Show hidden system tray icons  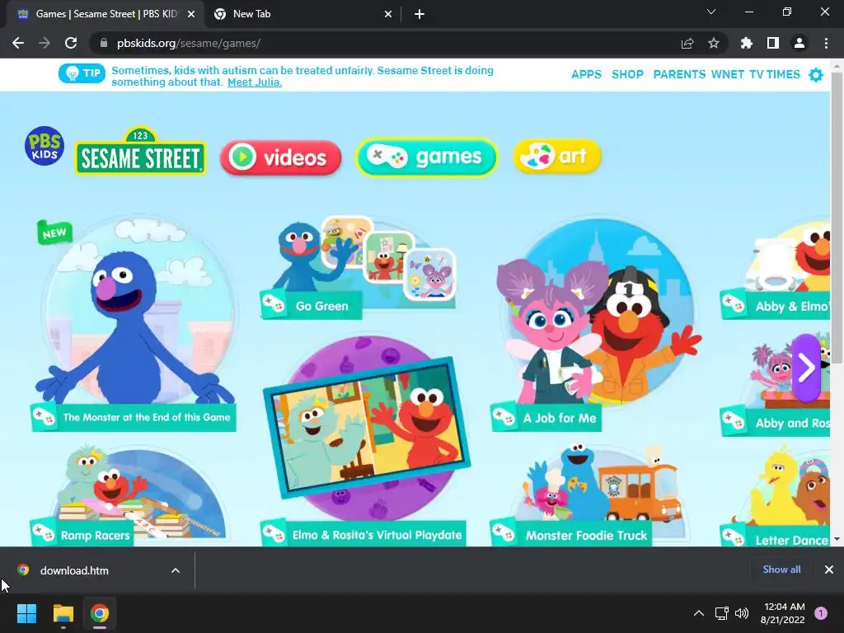[x=699, y=613]
